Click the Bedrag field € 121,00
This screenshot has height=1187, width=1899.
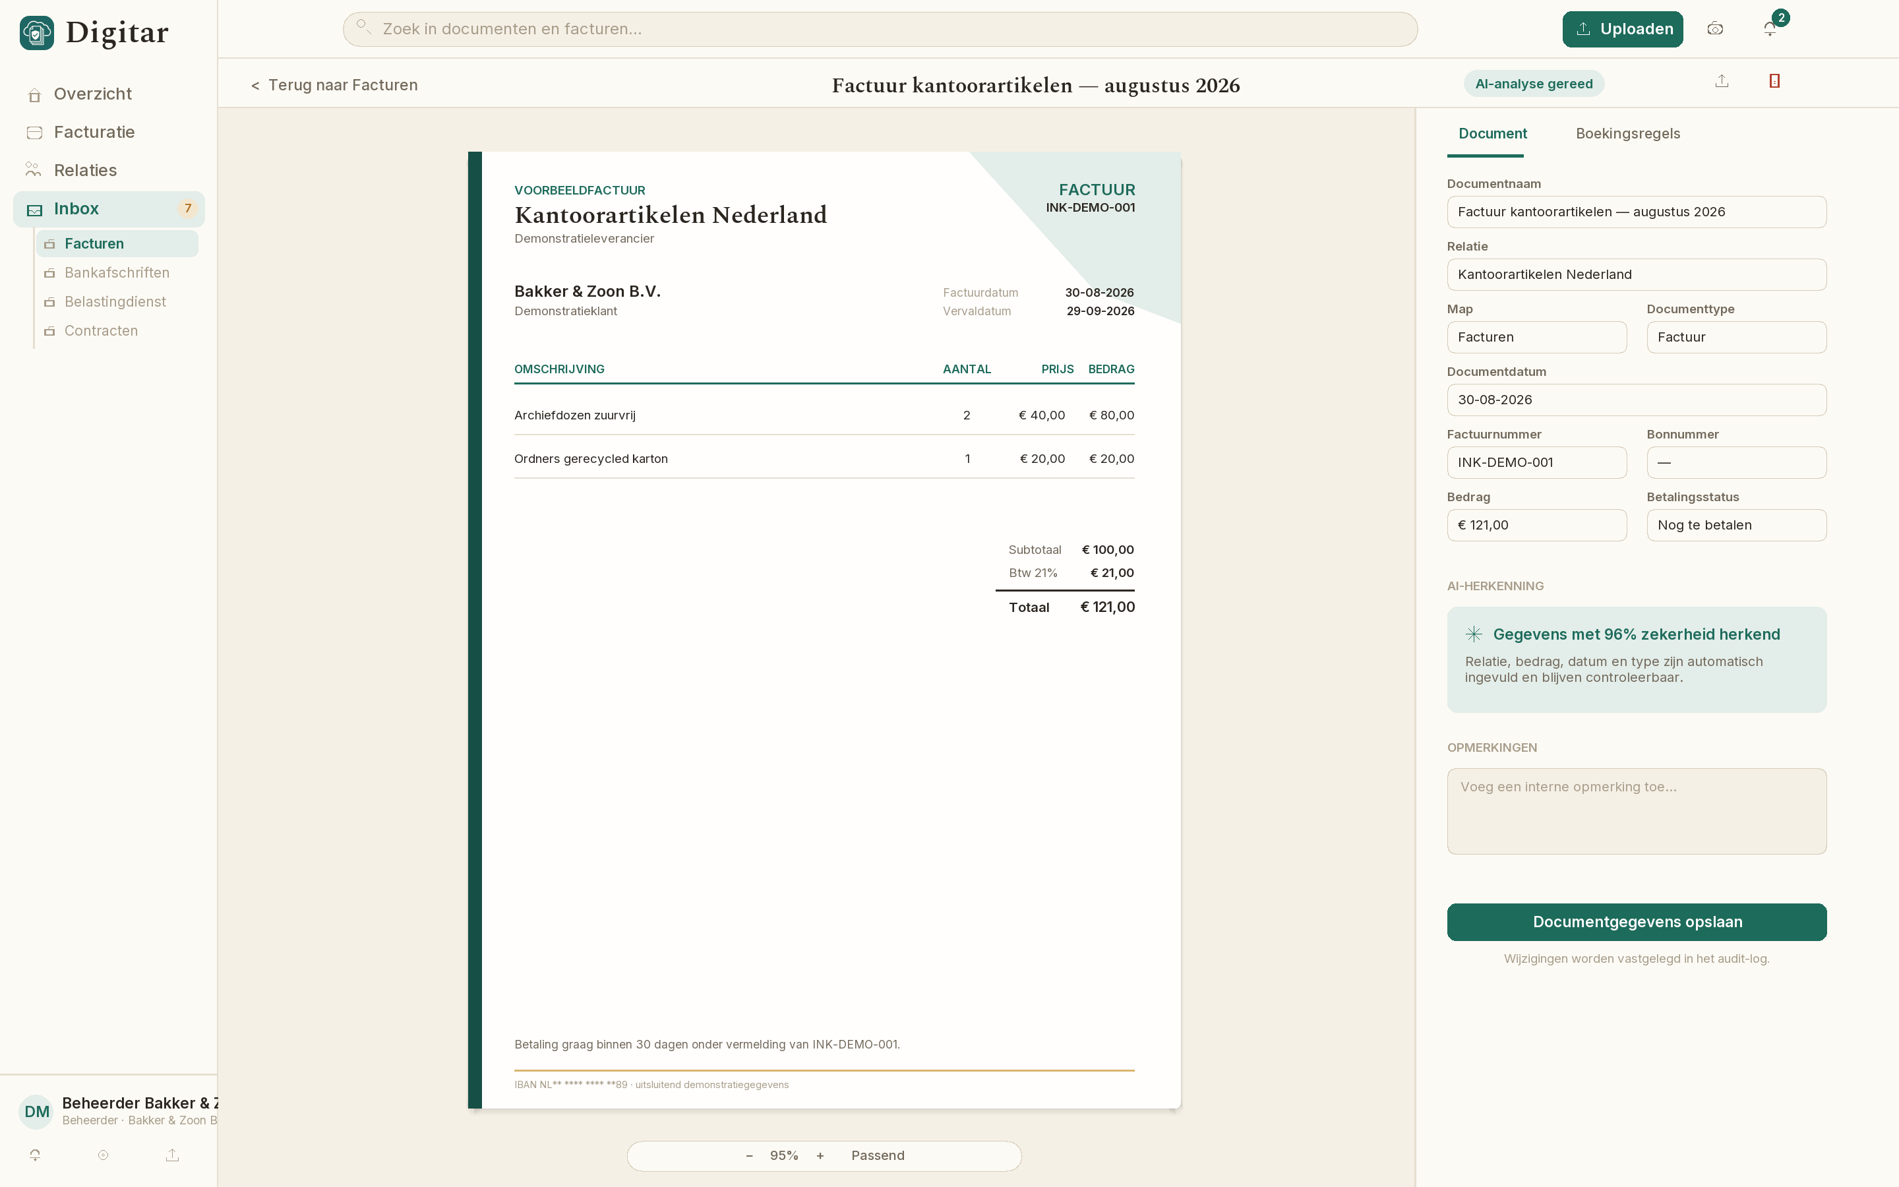pos(1536,525)
